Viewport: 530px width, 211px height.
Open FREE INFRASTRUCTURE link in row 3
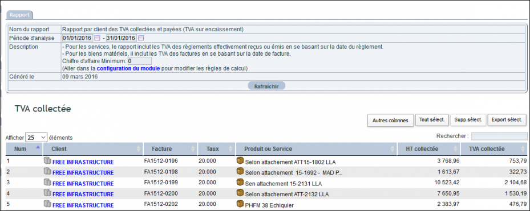(x=83, y=184)
